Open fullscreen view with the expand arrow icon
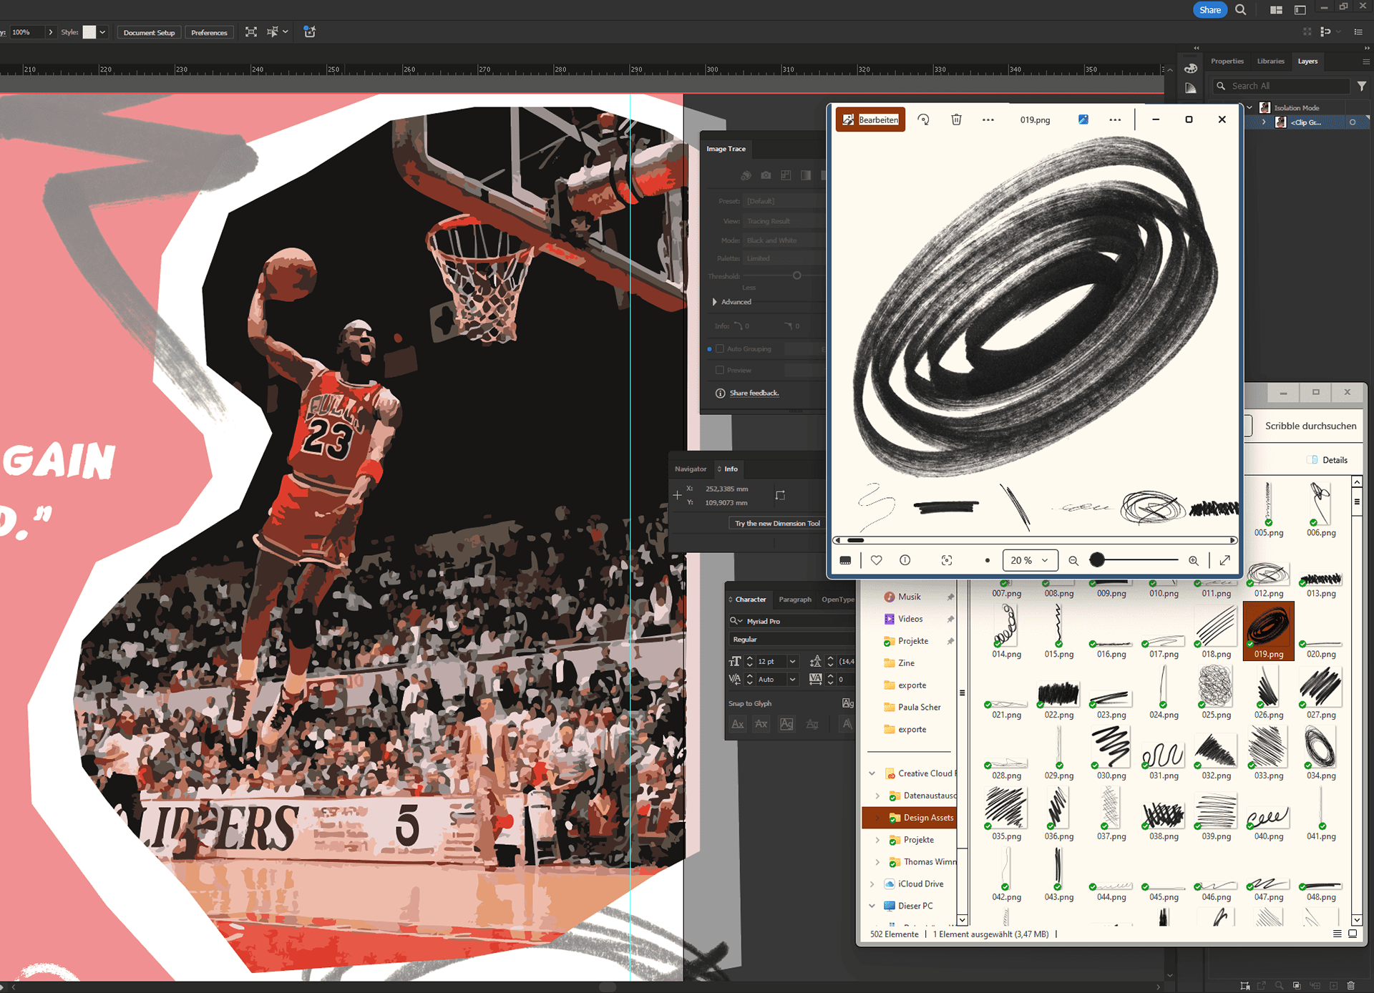 point(1224,560)
